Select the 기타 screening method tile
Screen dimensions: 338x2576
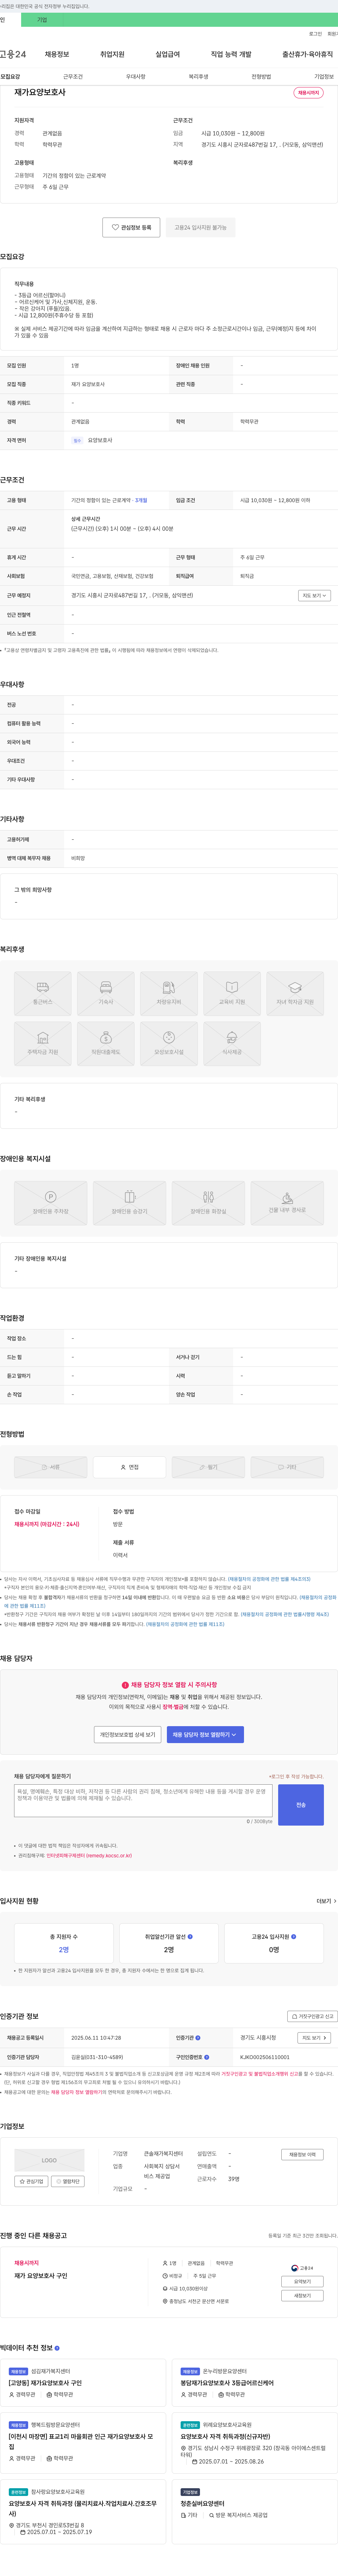click(287, 1467)
